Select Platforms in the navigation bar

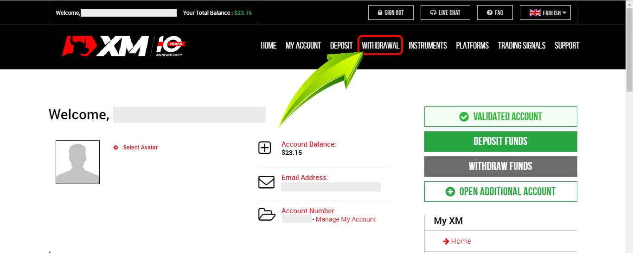pos(472,46)
